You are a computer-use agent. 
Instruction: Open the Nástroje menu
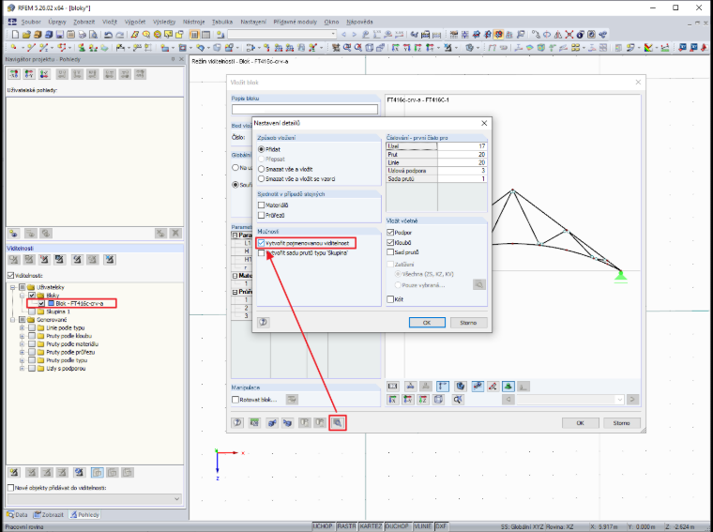coord(193,22)
